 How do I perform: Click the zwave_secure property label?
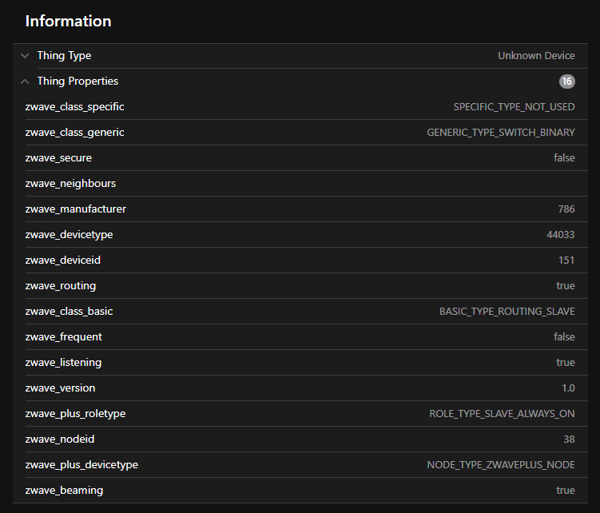point(58,158)
